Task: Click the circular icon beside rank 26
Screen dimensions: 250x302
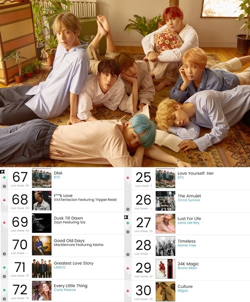Action: [x=128, y=209]
